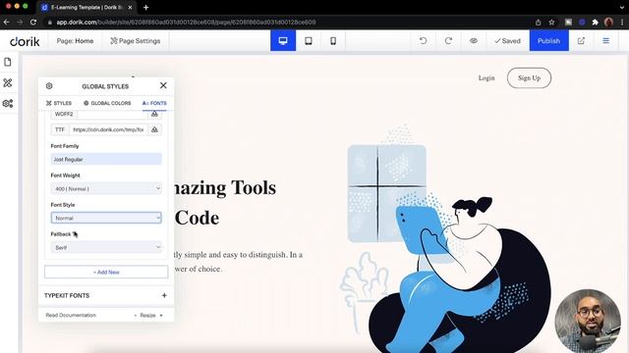Open design tools icon in left sidebar
629x353 pixels.
pos(8,82)
